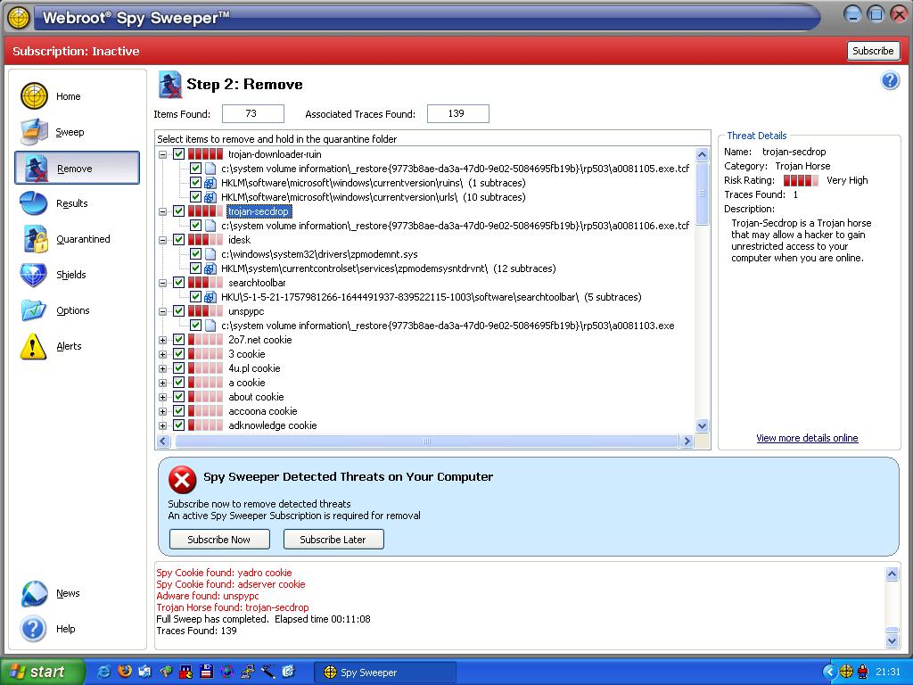This screenshot has width=913, height=685.
Task: Uncheck the adknowledge cookie checkbox
Action: 178,425
